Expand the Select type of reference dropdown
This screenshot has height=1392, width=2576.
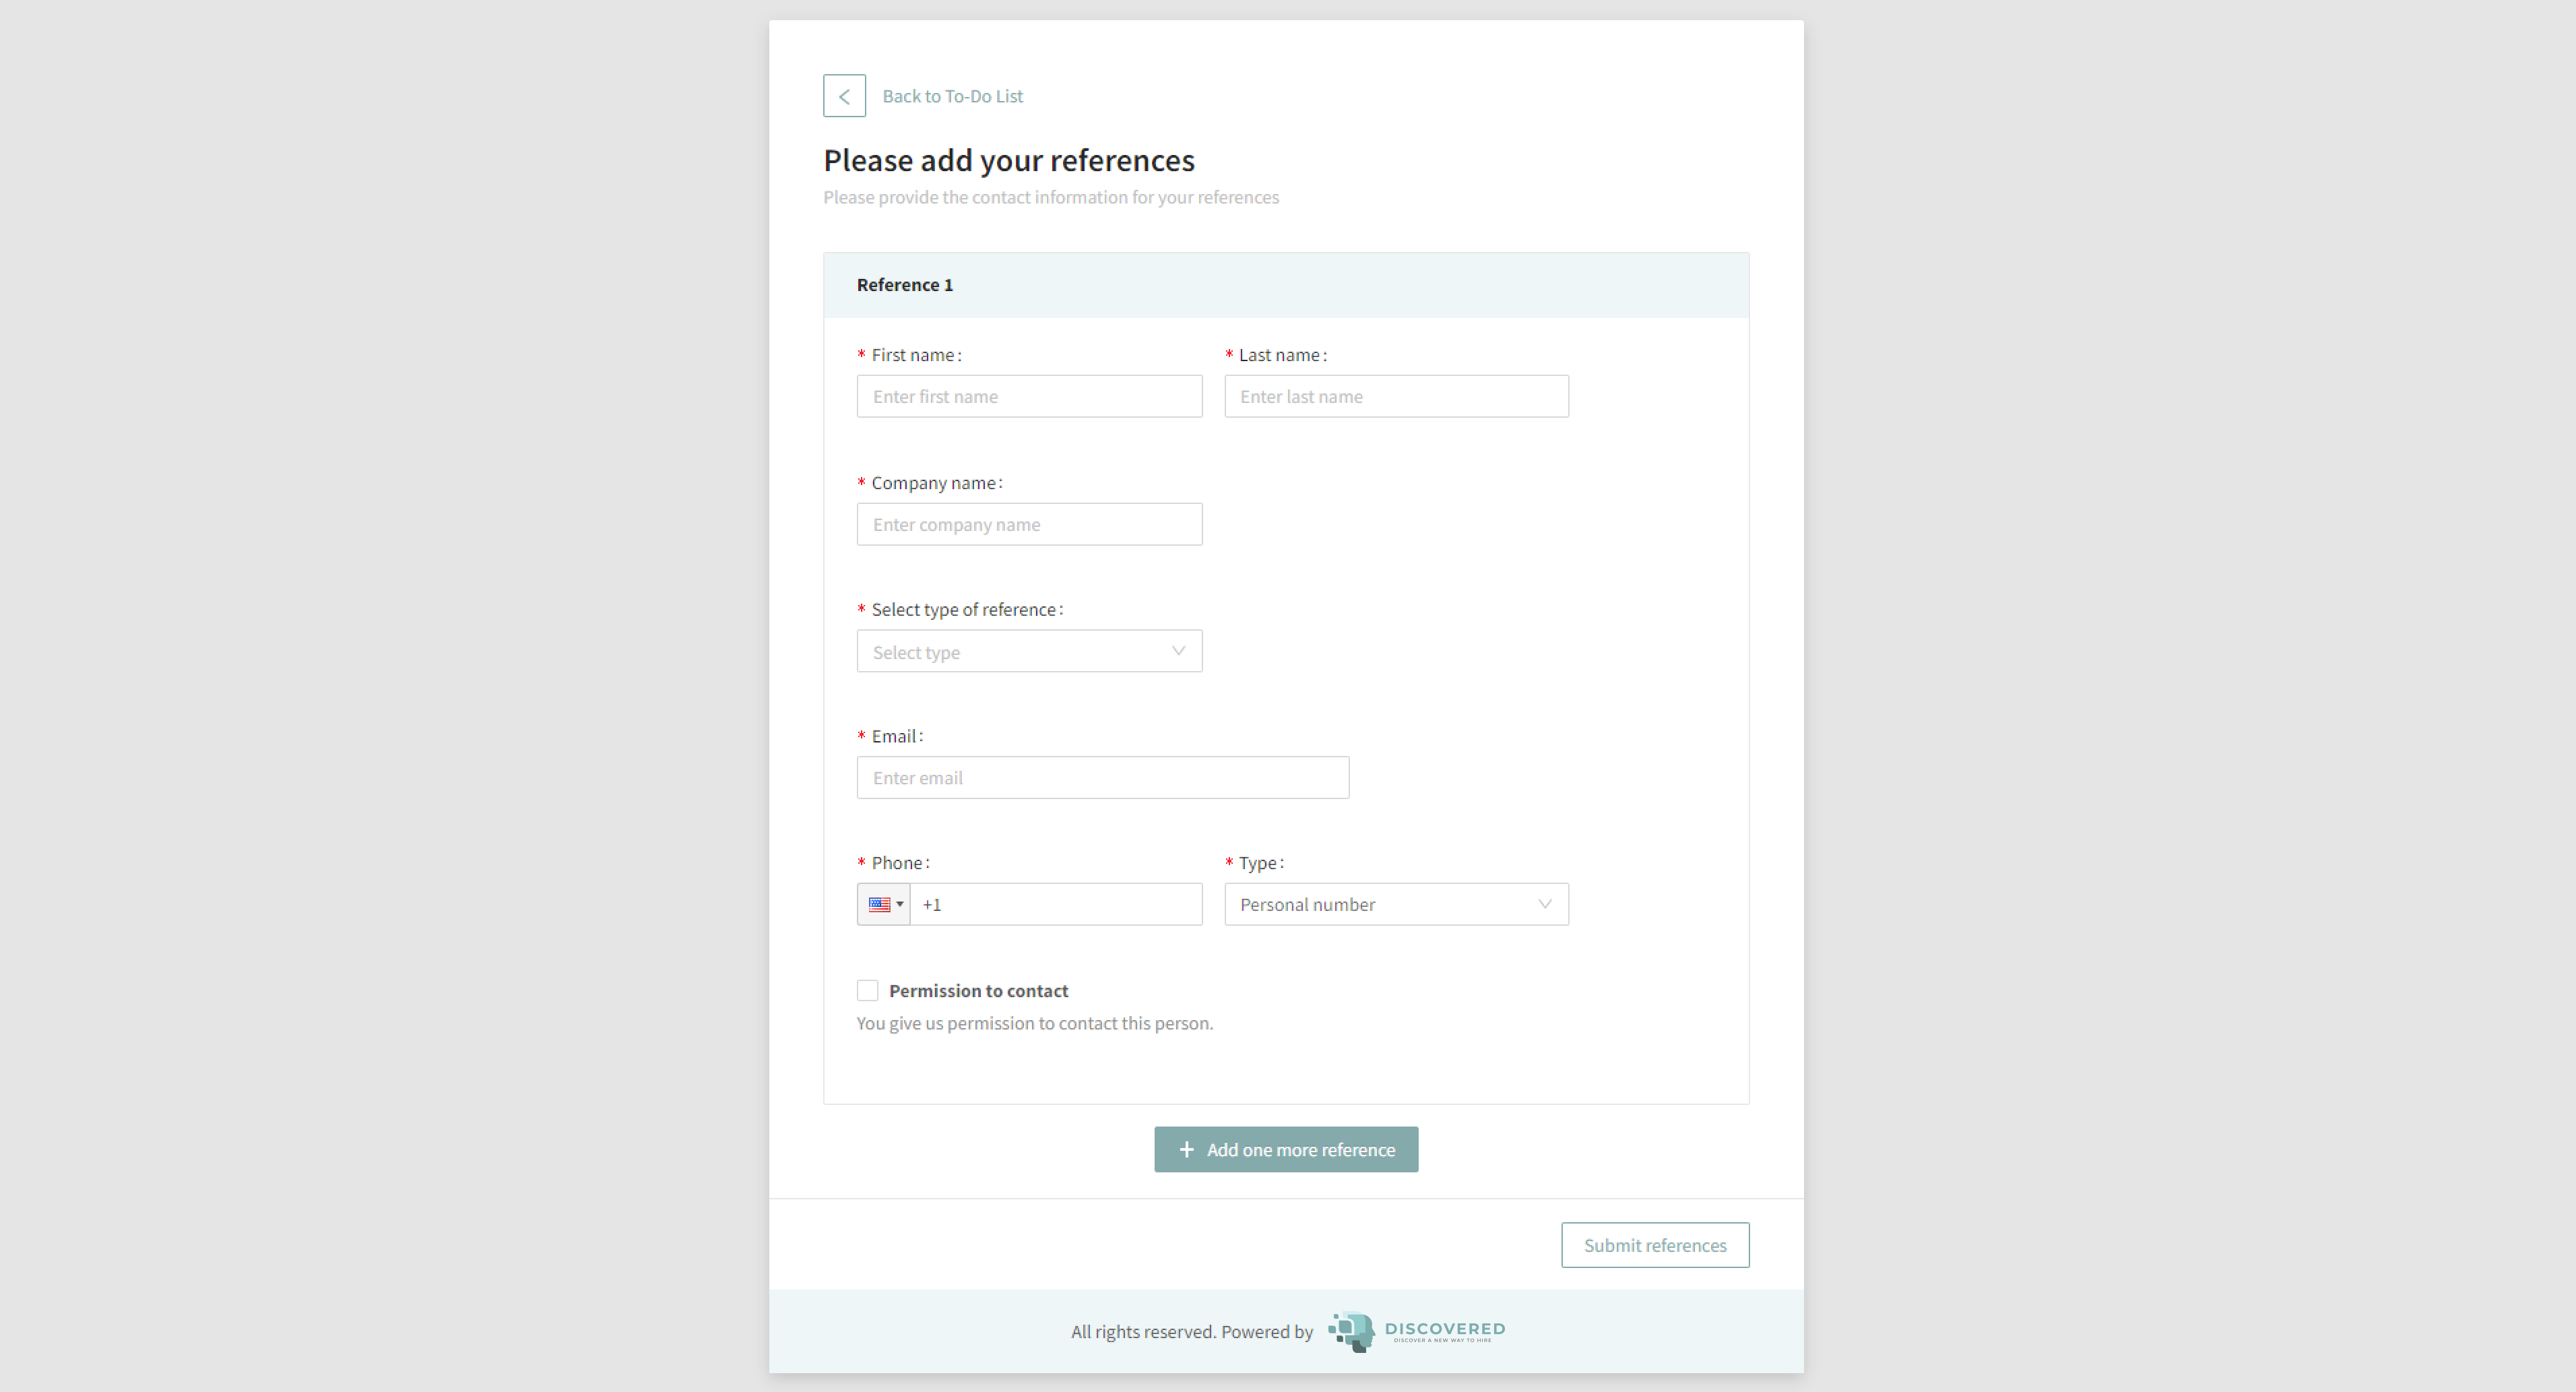[x=1028, y=651]
